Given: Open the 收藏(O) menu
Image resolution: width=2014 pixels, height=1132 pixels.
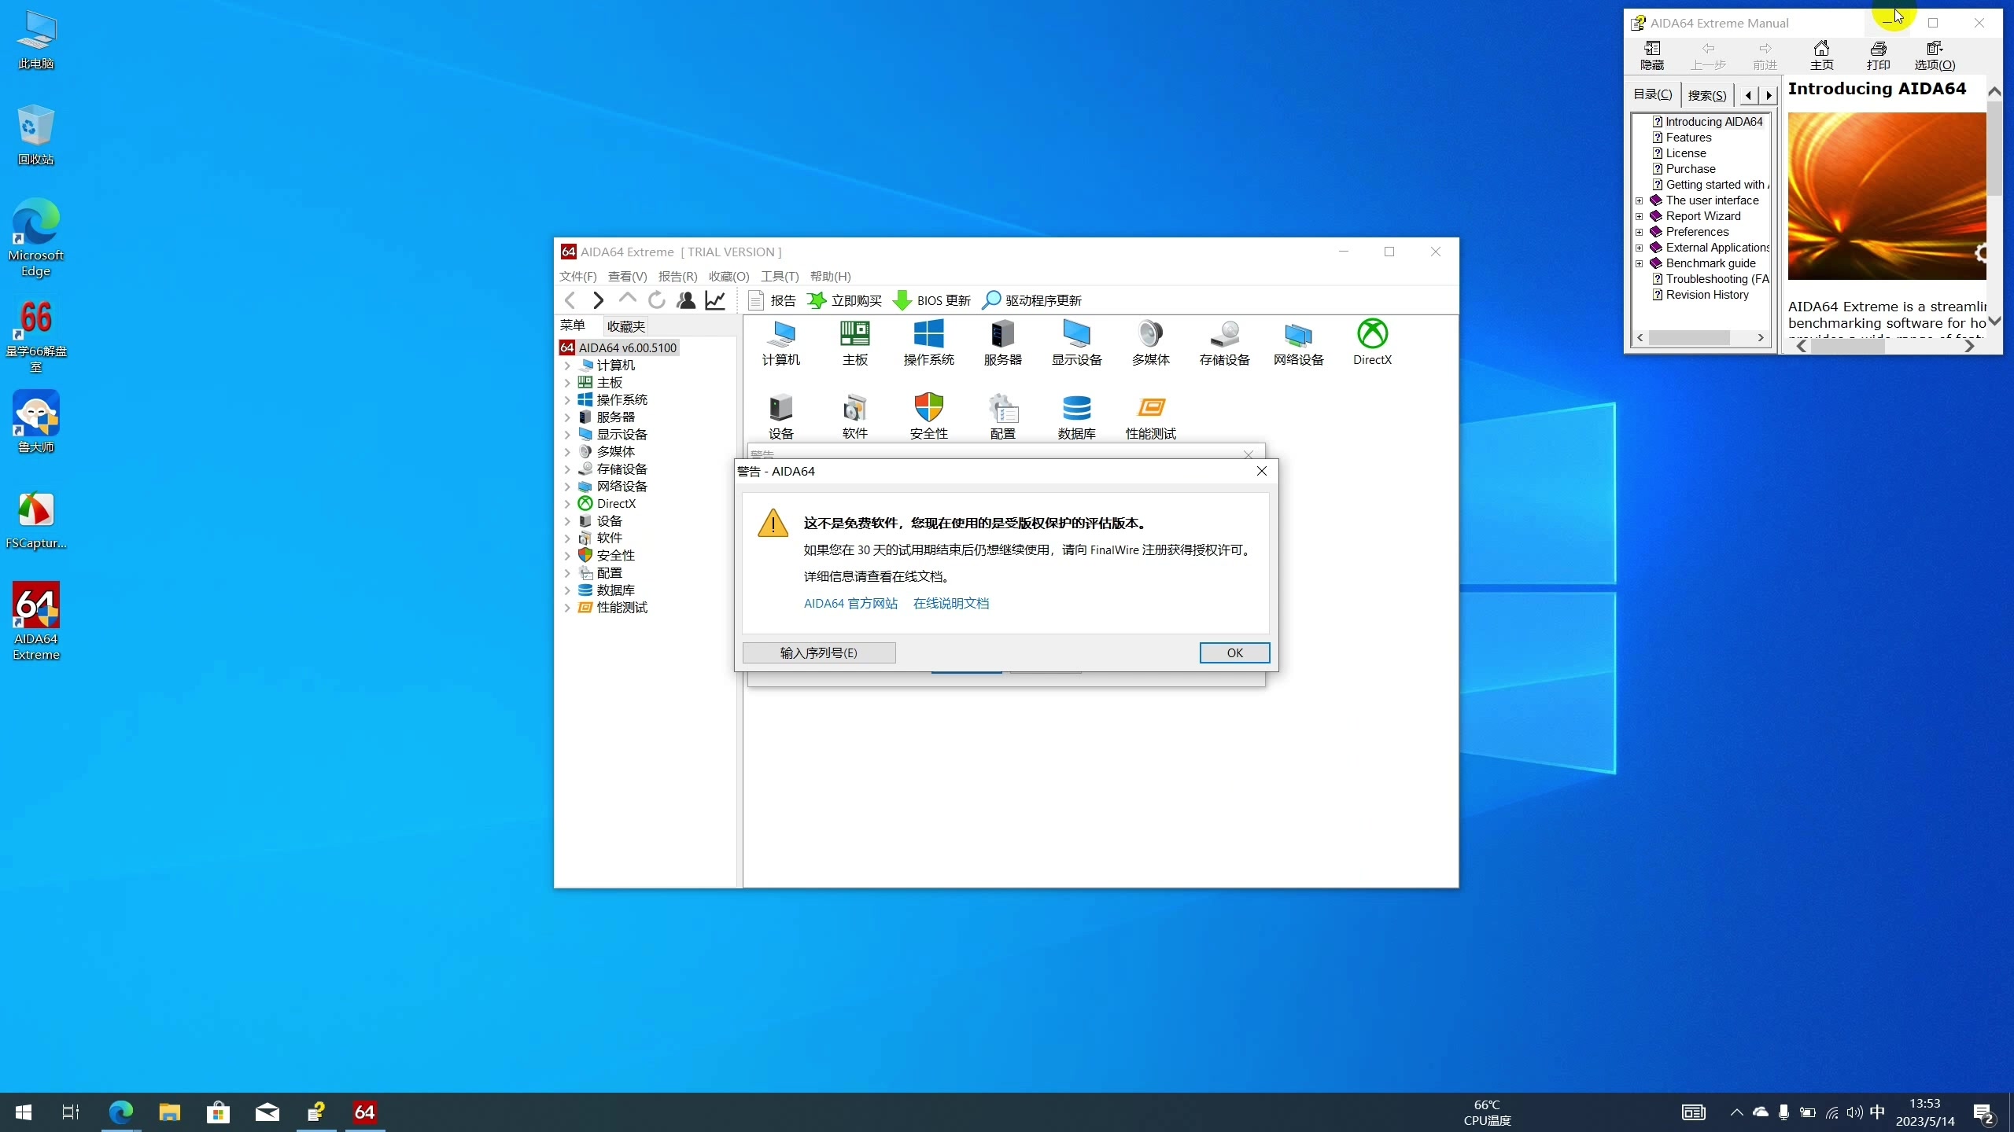Looking at the screenshot, I should point(729,277).
